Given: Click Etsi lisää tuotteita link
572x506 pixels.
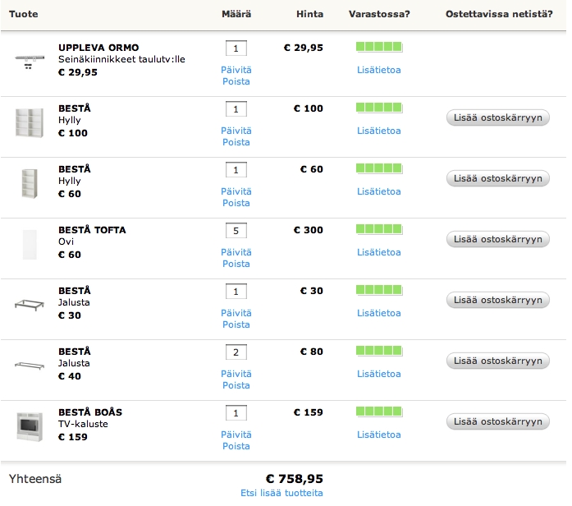Looking at the screenshot, I should (x=281, y=493).
